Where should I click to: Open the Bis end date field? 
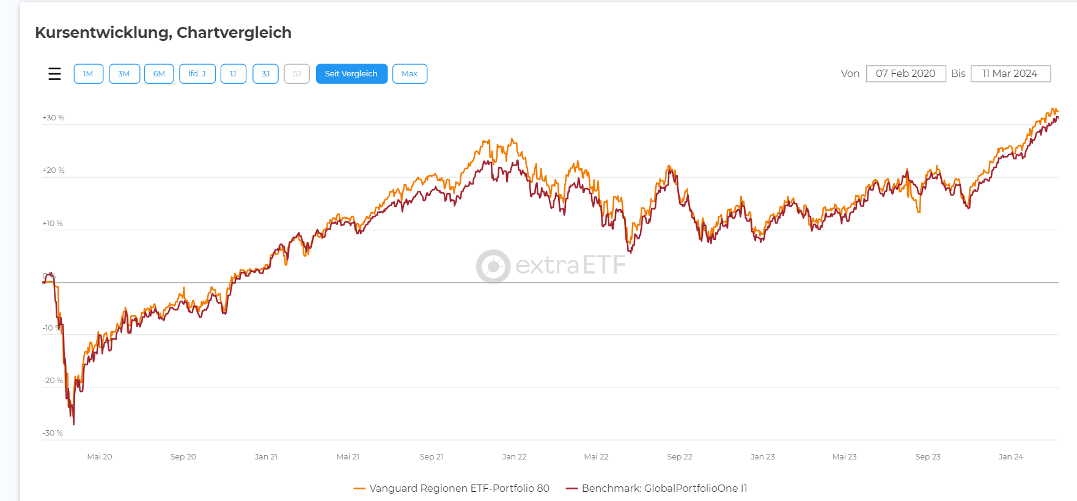(1010, 74)
